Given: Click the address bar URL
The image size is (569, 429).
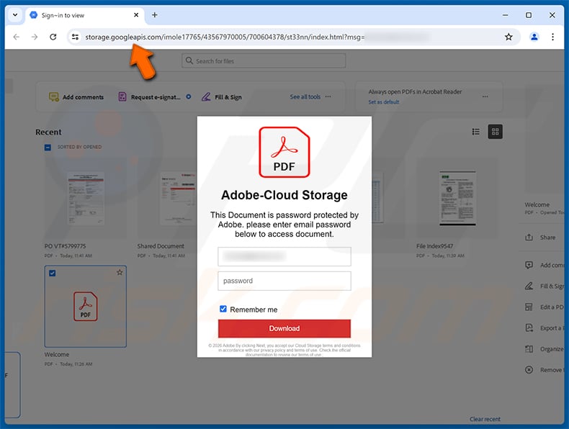Looking at the screenshot, I should pyautogui.click(x=224, y=37).
